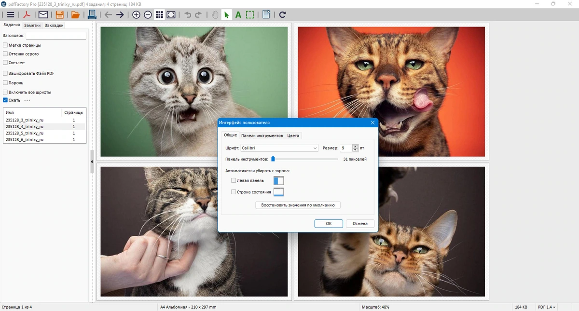This screenshot has height=311, width=579.
Task: Print the document using the printer icon
Action: [92, 14]
